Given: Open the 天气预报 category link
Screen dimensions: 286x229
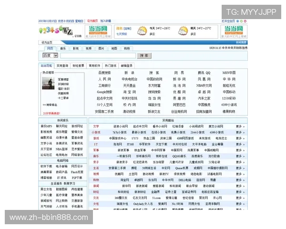Looking at the screenshot, I should tap(46, 207).
